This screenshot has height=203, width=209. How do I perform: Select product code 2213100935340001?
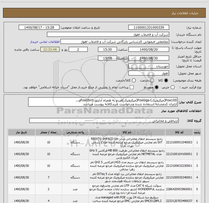[x=179, y=177]
